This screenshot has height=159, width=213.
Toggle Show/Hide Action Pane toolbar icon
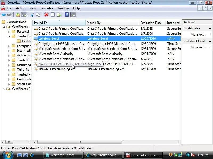[x=73, y=15]
